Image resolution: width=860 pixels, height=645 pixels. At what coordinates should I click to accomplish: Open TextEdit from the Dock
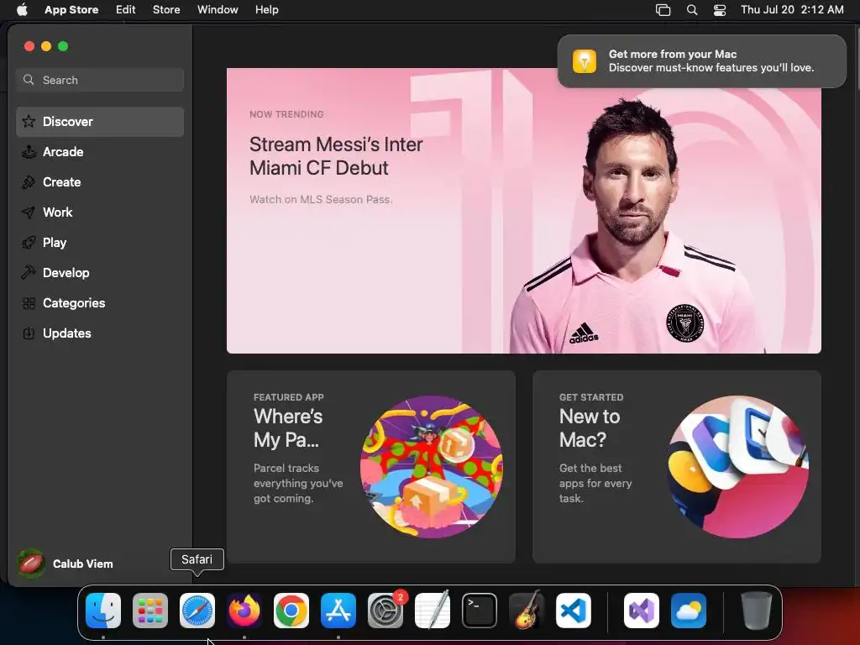[x=433, y=611]
